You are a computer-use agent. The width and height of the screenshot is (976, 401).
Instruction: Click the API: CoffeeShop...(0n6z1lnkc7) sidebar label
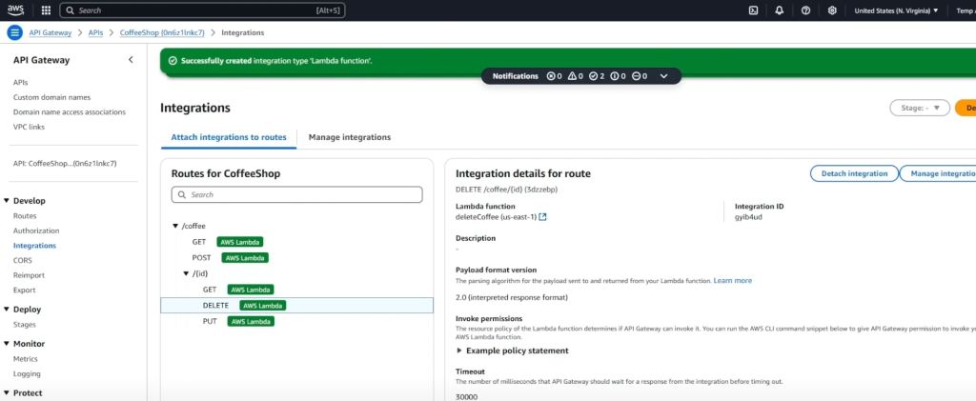[x=65, y=164]
